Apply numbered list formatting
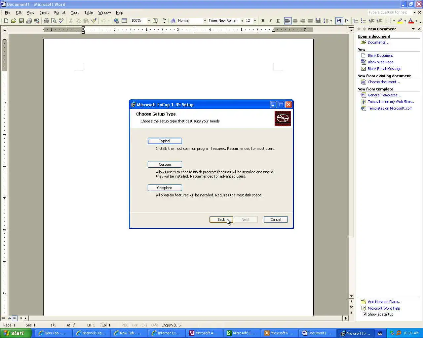The width and height of the screenshot is (423, 338). 356,21
